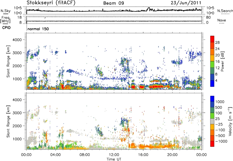
Task: Click the '4' tick on the Power colorbar
Action: point(216,80)
